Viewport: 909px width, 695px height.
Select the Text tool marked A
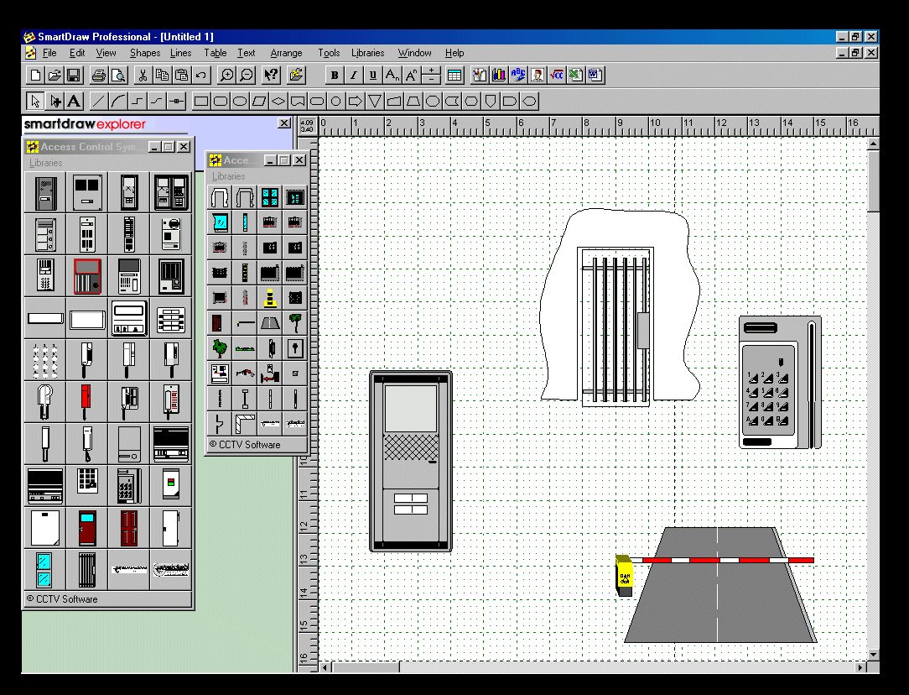74,102
